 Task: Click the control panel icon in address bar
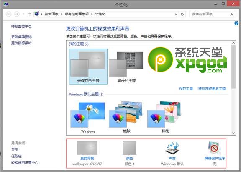[37, 14]
